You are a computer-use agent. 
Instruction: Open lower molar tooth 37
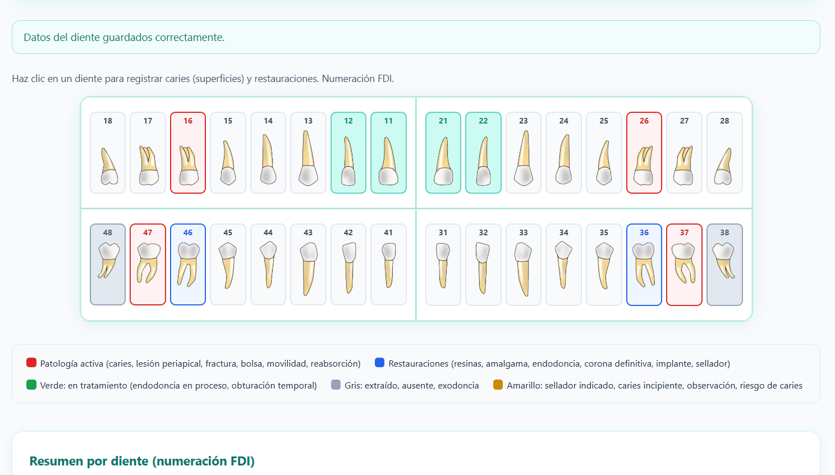coord(684,264)
